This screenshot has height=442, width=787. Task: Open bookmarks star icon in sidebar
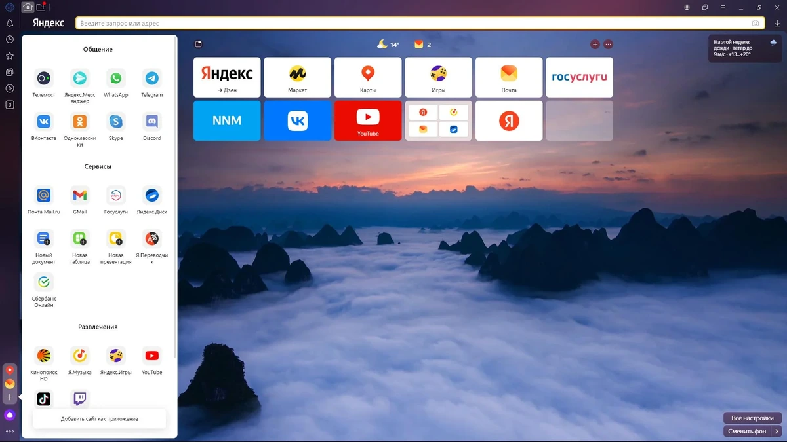(10, 56)
